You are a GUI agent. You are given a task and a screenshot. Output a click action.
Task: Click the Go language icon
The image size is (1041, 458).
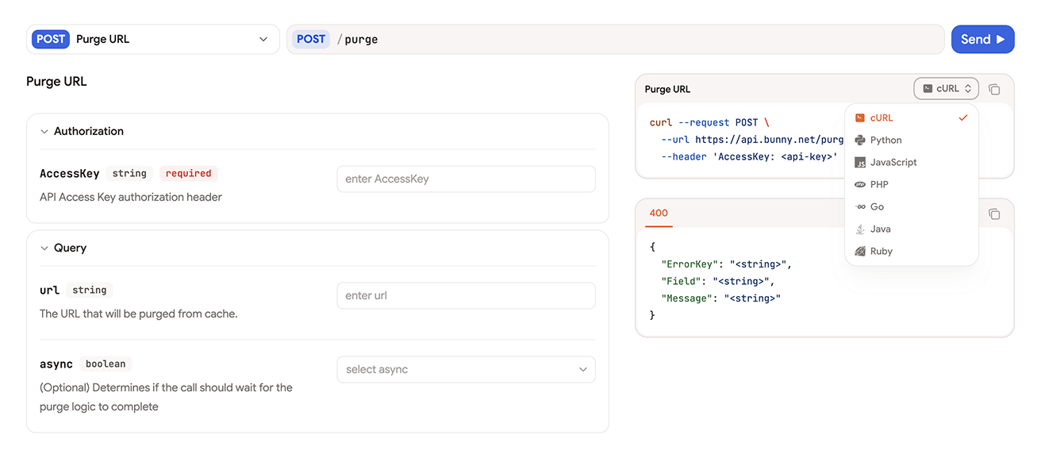tap(859, 207)
